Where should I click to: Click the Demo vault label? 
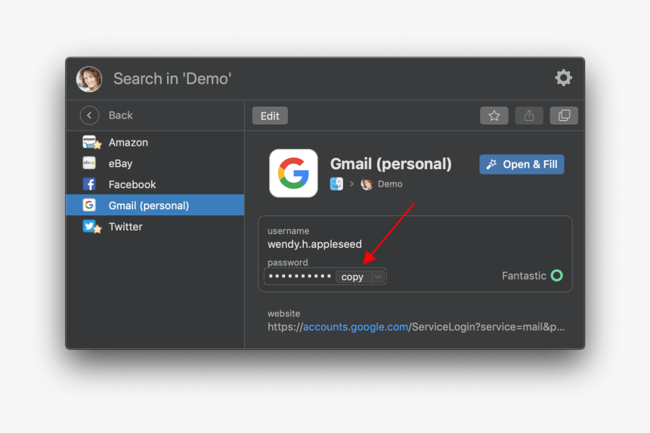coord(390,184)
